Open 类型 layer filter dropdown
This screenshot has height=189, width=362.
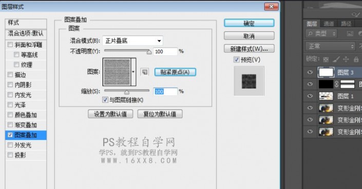point(321,34)
